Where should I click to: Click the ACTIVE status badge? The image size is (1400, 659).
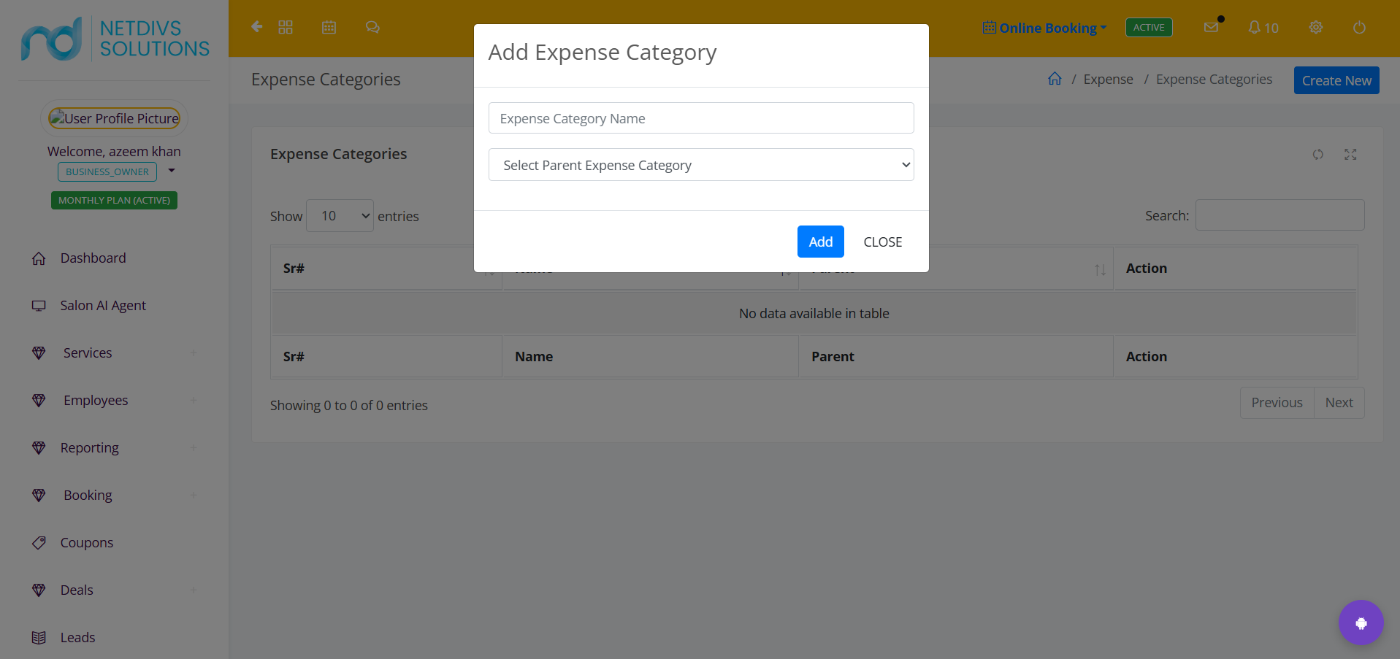tap(1149, 28)
